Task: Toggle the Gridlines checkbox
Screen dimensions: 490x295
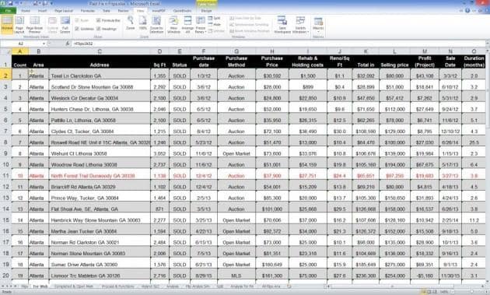Action: click(84, 29)
